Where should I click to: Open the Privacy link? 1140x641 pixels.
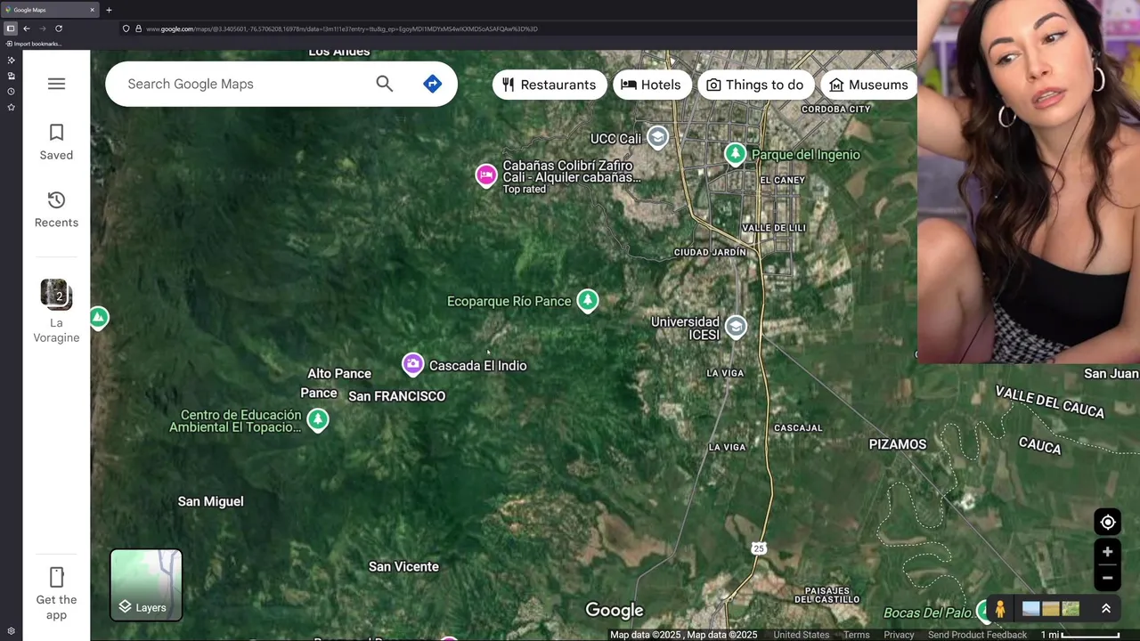(899, 635)
